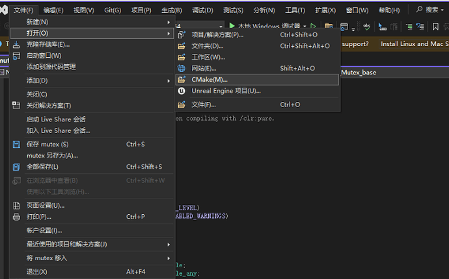Screen dimensions: 449x279
Task: Open the 工具(T) menu
Action: coord(295,10)
